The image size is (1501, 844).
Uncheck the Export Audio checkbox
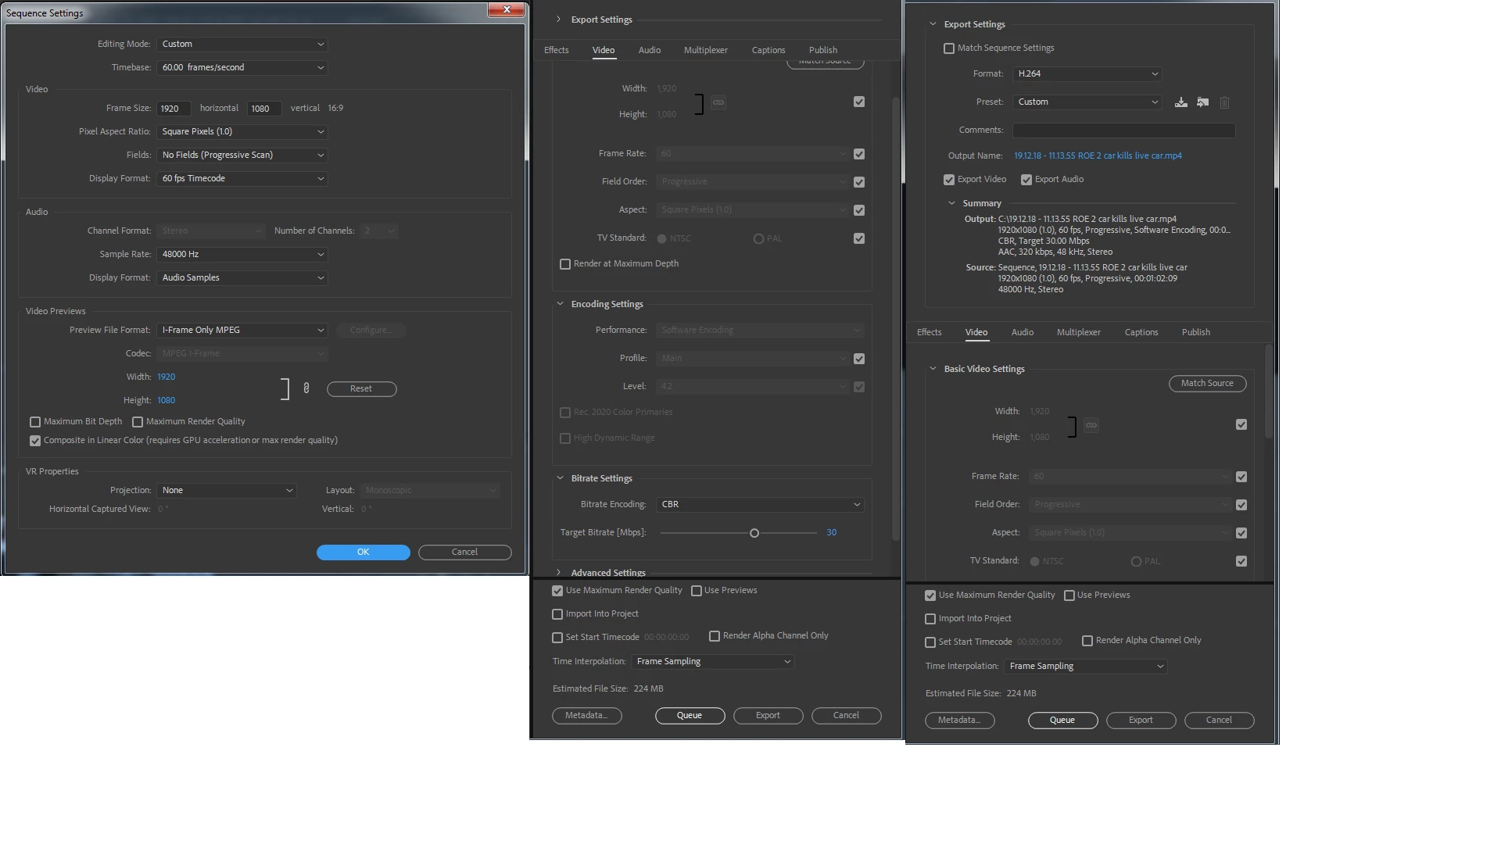click(1026, 180)
